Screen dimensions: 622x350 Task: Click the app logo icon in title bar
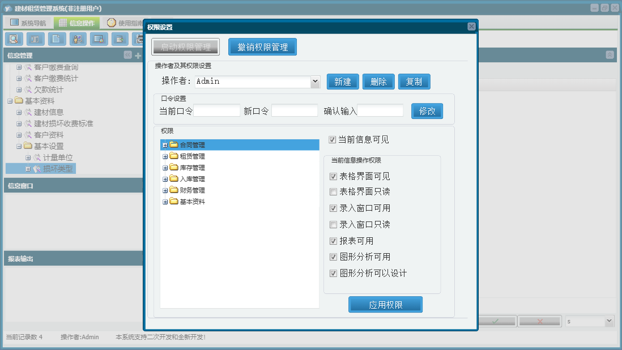click(x=8, y=8)
